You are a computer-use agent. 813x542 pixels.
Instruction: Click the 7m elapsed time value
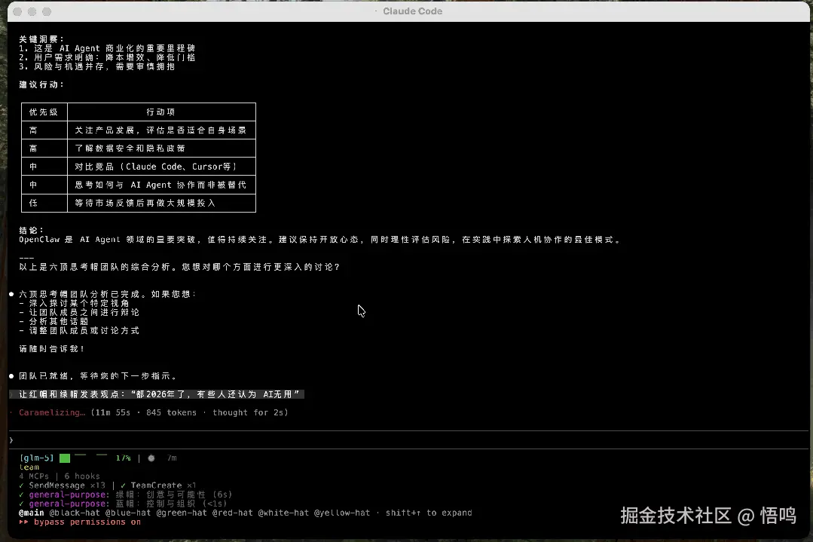(x=172, y=458)
